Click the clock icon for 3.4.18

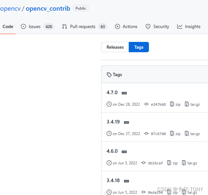click(x=109, y=192)
